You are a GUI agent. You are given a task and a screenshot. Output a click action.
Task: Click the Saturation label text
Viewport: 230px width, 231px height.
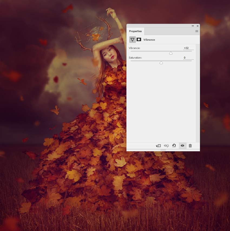tap(135, 58)
